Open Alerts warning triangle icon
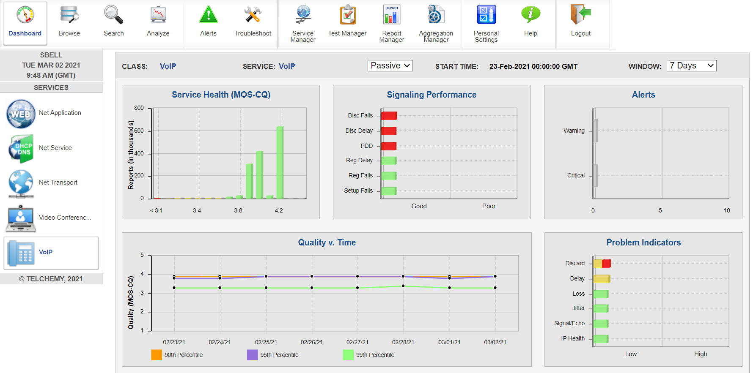Viewport: 756px width, 373px height. click(x=208, y=15)
